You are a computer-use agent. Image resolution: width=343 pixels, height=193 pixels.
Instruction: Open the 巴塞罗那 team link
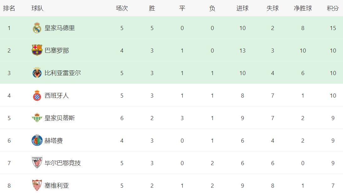pos(57,50)
